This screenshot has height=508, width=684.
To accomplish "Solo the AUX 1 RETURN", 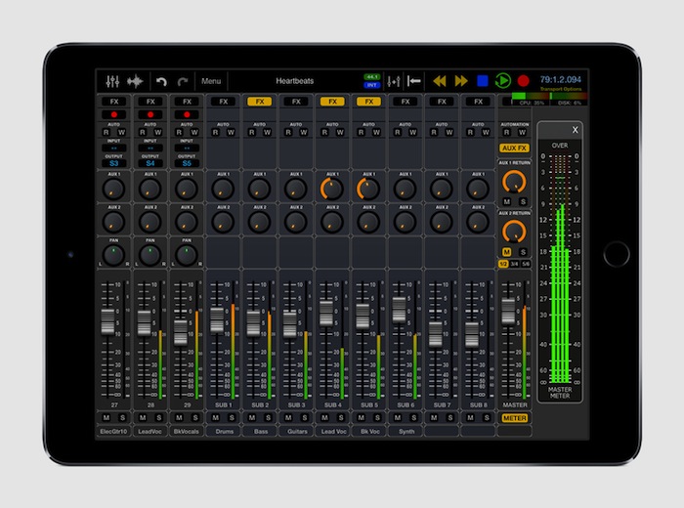I will coord(523,202).
